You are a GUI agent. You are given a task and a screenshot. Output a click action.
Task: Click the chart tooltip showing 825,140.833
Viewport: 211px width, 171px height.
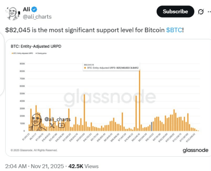pyautogui.click(x=111, y=67)
